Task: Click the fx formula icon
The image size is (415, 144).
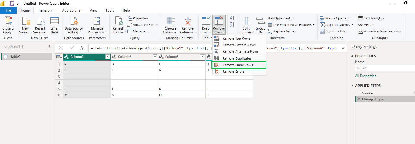Action: [82, 48]
